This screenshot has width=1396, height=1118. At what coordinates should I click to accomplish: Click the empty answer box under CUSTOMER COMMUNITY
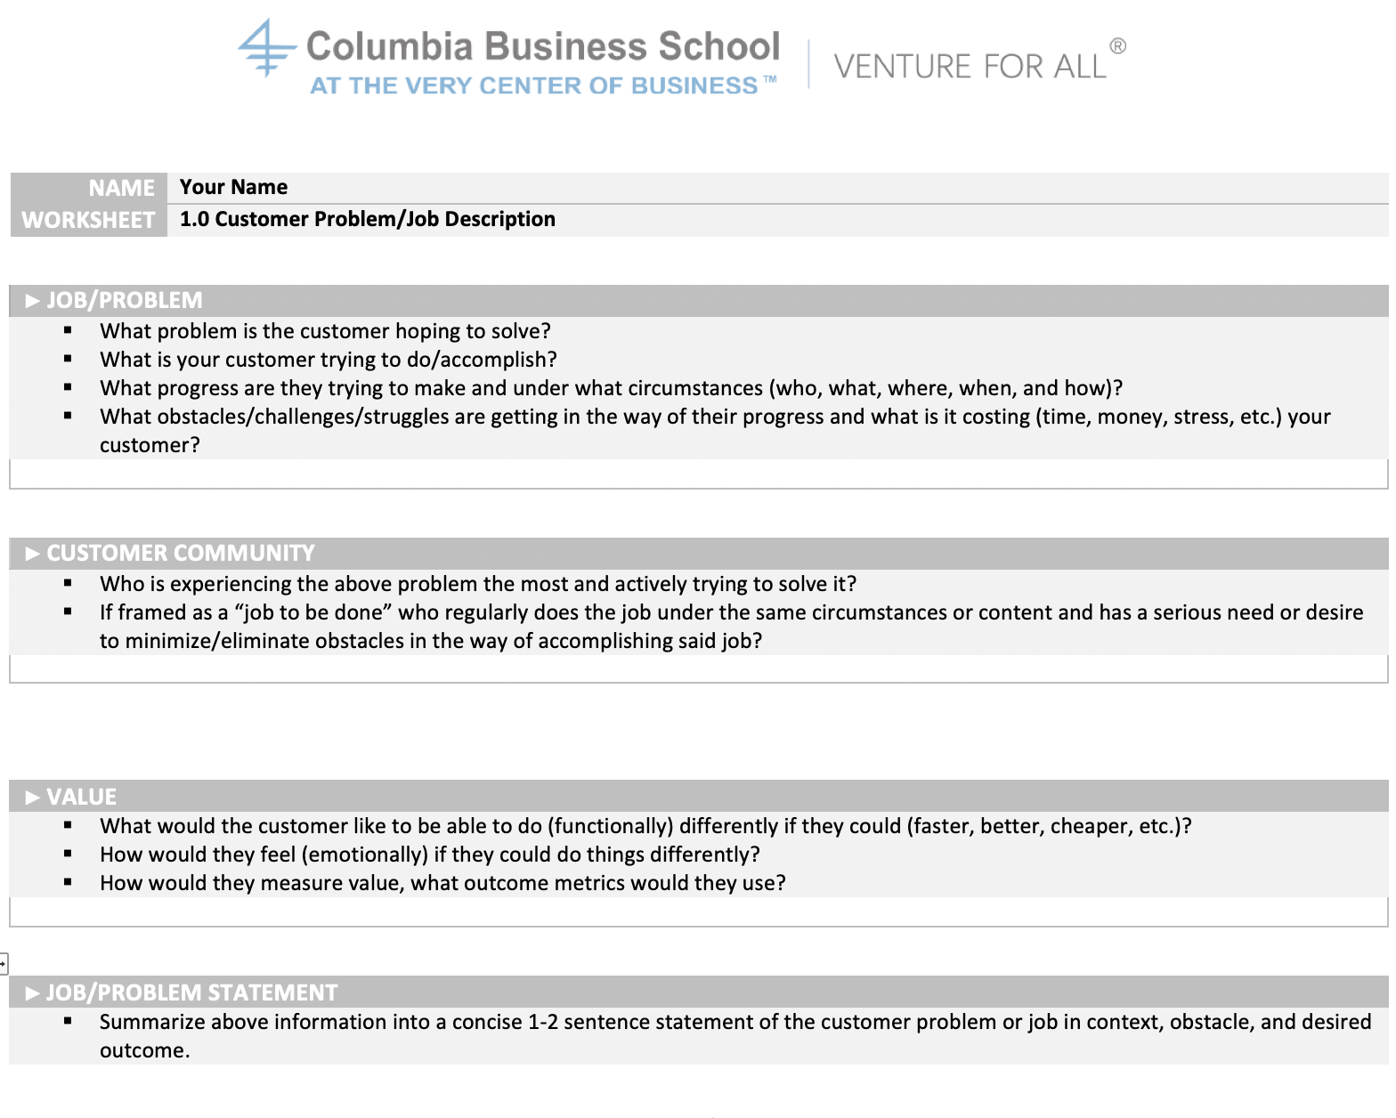(698, 669)
